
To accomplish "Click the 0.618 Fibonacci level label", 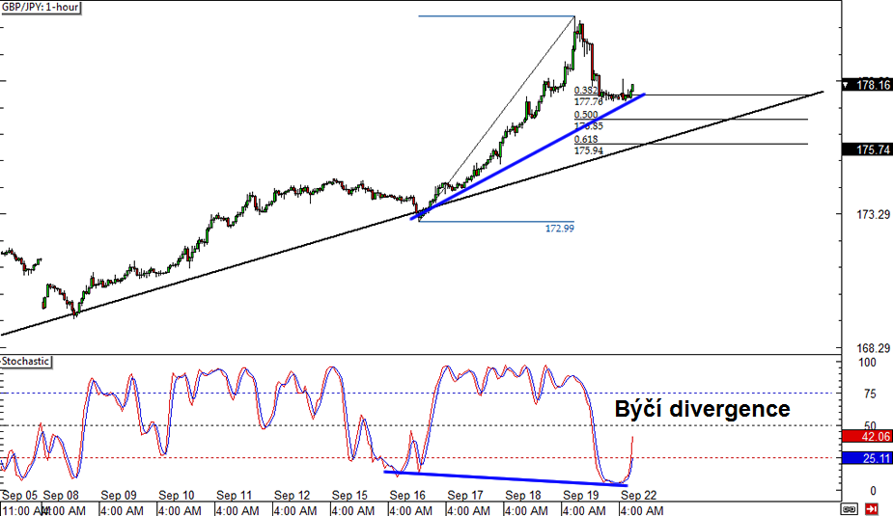I will [586, 140].
